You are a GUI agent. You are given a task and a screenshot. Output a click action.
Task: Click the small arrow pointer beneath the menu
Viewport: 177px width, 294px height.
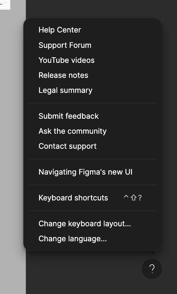pos(153,253)
